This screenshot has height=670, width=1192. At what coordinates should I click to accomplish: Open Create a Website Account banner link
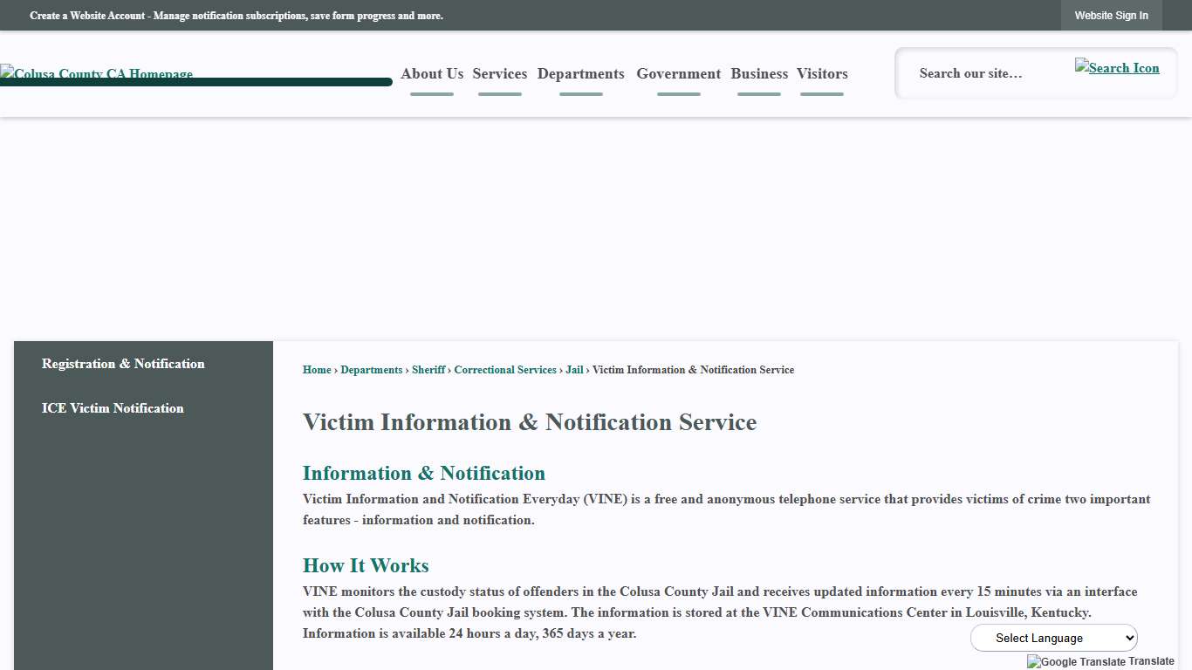[x=236, y=16]
